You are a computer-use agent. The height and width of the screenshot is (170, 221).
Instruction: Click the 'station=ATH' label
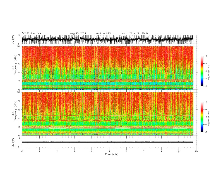point(104,33)
